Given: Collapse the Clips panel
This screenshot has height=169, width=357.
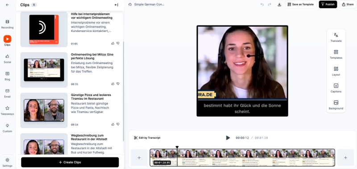Looking at the screenshot, I should [x=116, y=5].
